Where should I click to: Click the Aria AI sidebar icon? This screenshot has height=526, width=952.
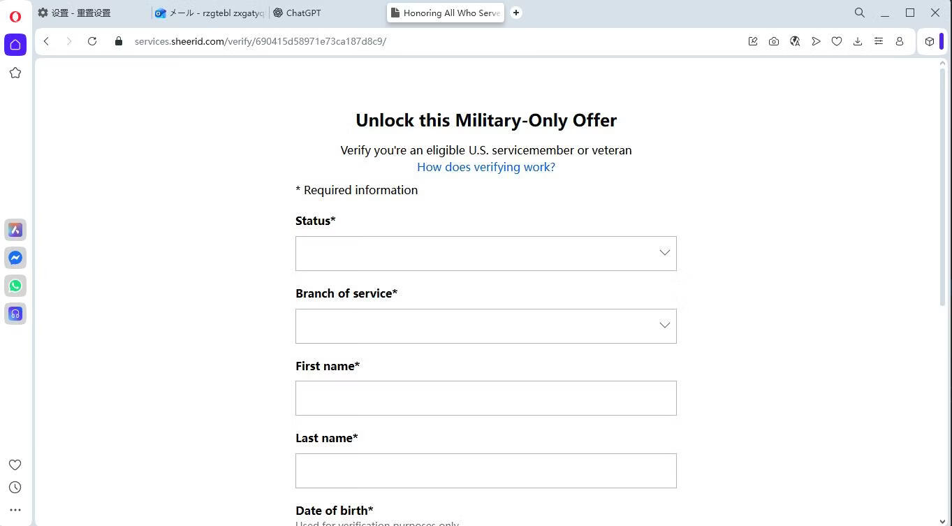click(15, 230)
